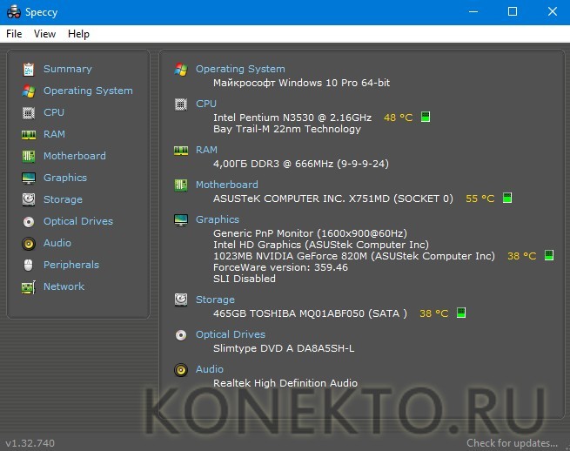Click the Storage heading link in summary
The height and width of the screenshot is (451, 570).
[x=215, y=300]
